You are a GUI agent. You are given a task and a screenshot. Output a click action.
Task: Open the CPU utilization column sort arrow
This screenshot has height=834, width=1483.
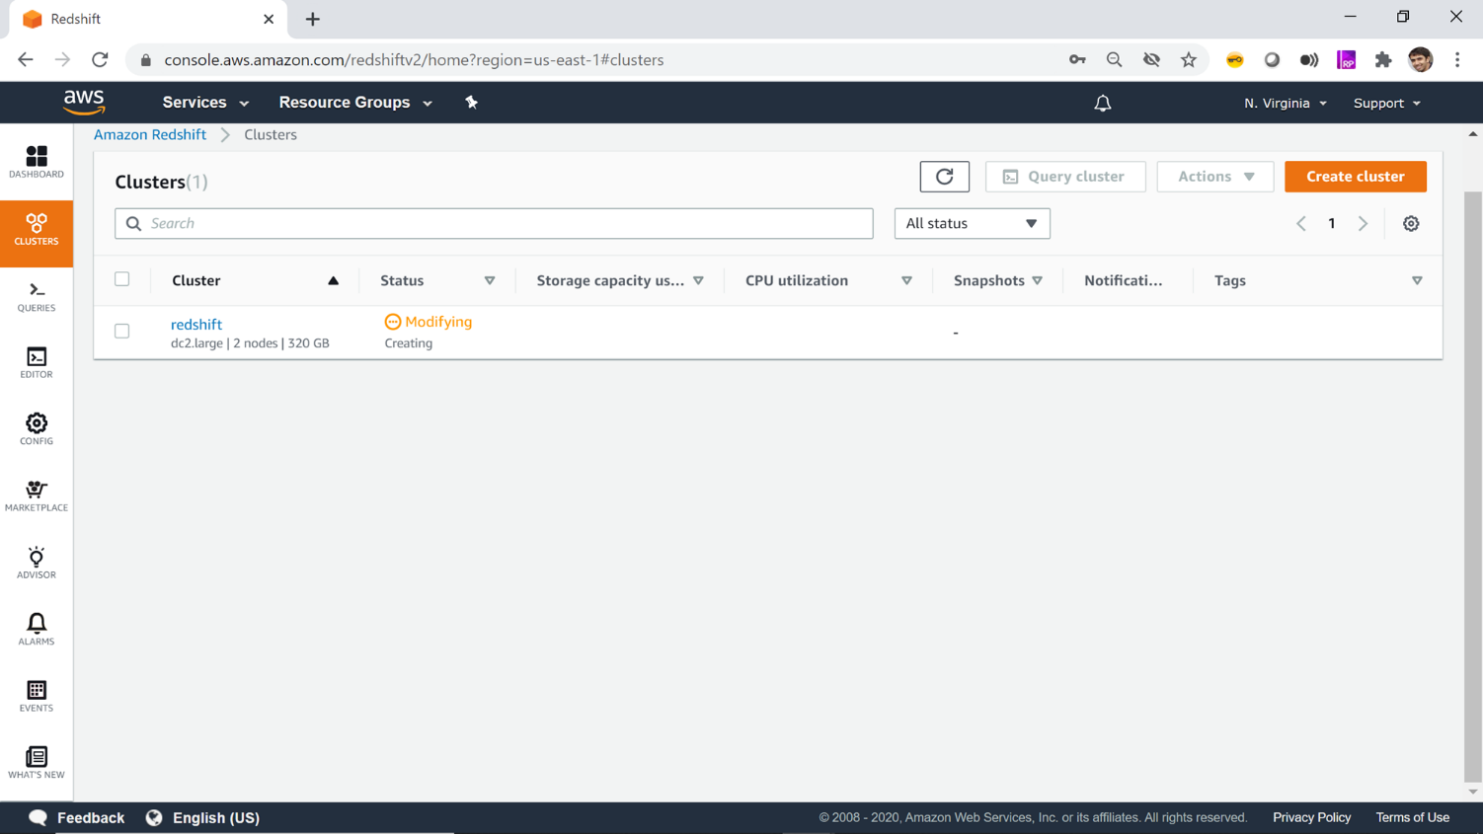click(x=906, y=281)
